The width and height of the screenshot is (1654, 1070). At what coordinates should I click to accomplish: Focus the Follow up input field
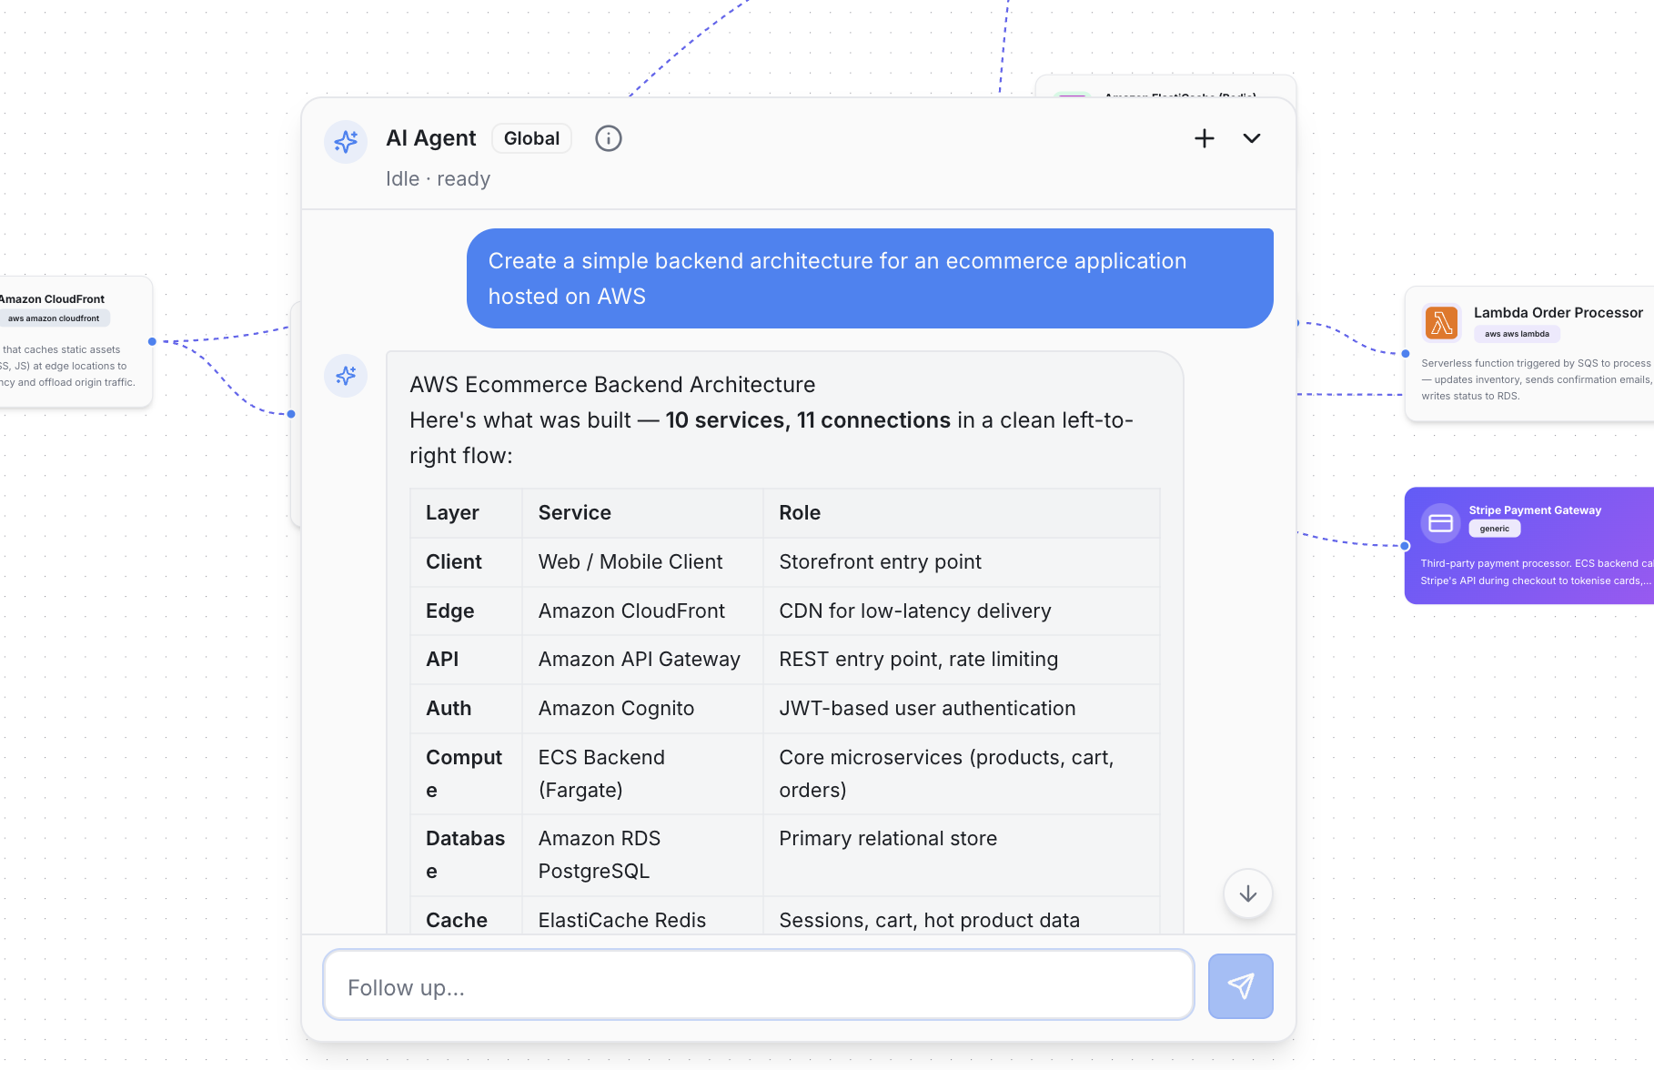[759, 984]
